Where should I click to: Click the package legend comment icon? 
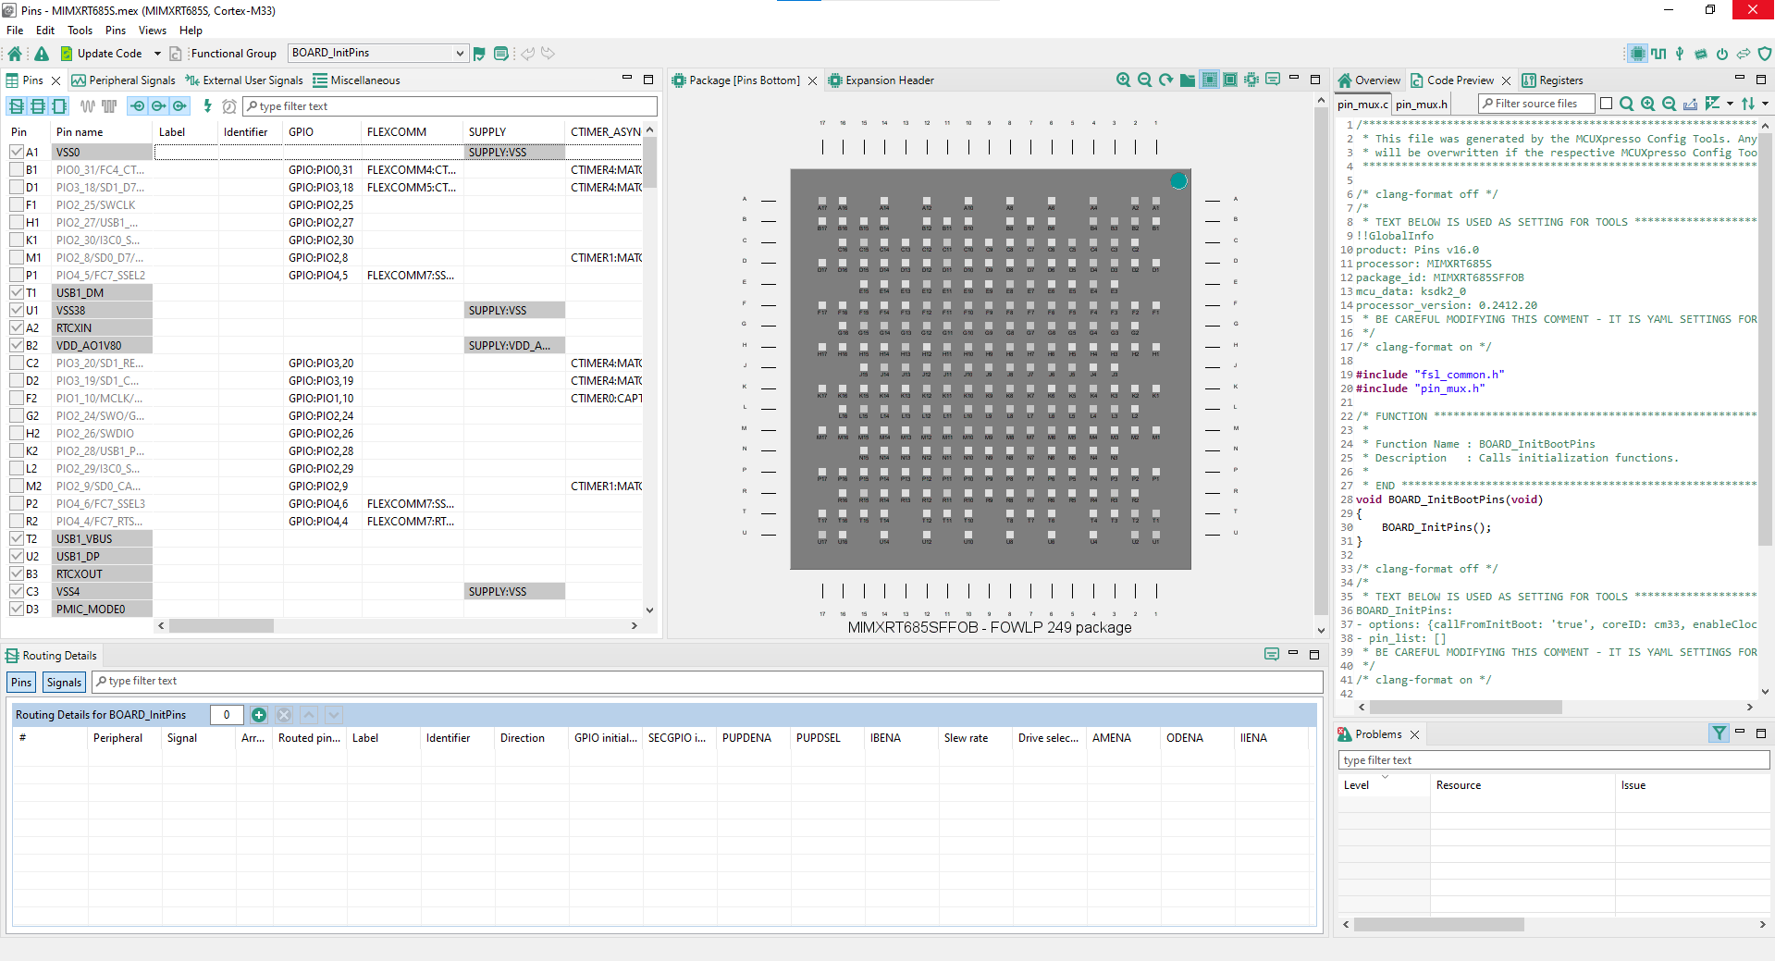[x=1273, y=80]
